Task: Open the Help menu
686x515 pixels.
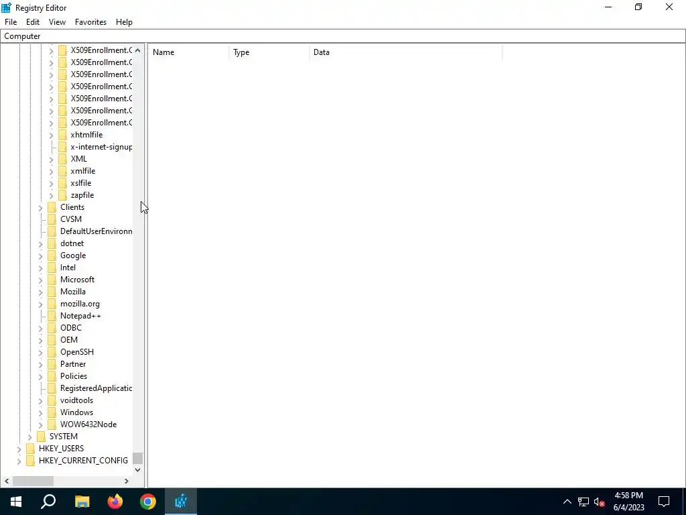Action: click(124, 22)
